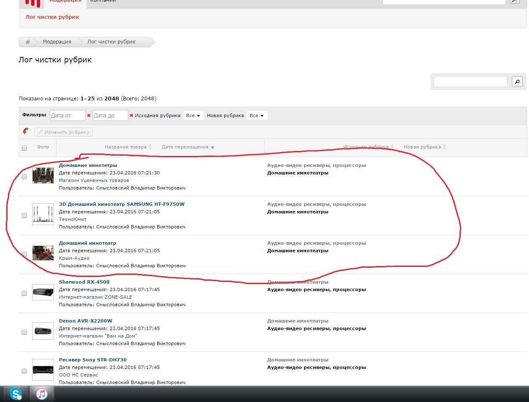Check the Sherwood RX-4508 row checkbox
This screenshot has height=402, width=529.
point(24,293)
